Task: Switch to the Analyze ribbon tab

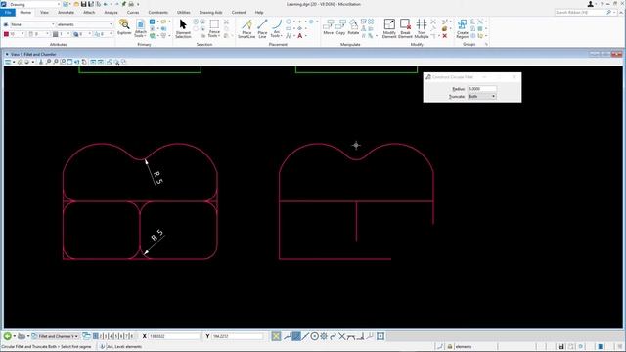Action: pos(111,13)
